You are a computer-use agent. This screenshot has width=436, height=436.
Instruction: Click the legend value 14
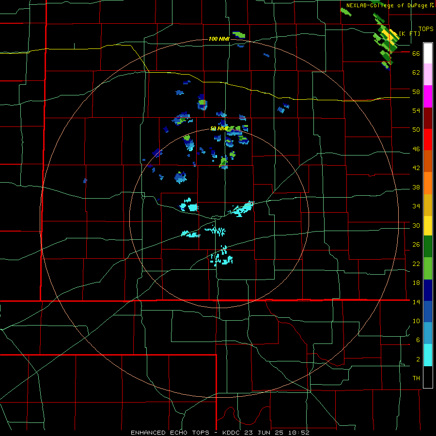point(416,302)
